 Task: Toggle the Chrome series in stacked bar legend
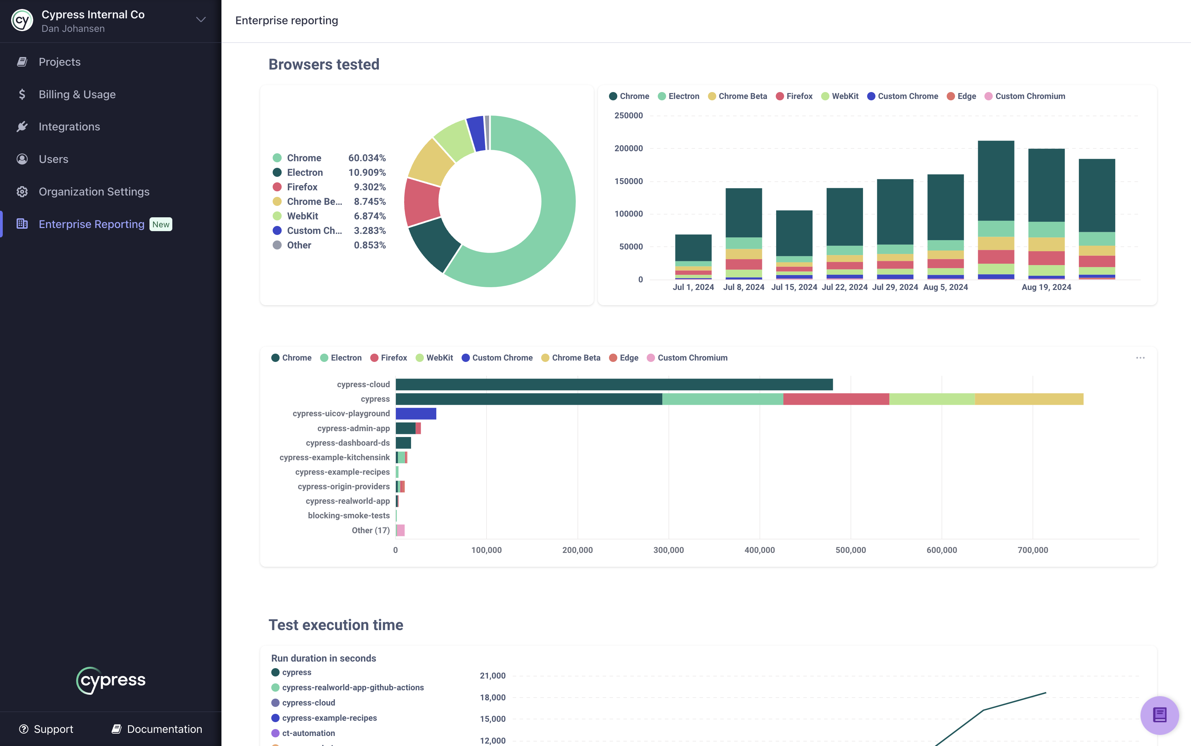click(629, 96)
